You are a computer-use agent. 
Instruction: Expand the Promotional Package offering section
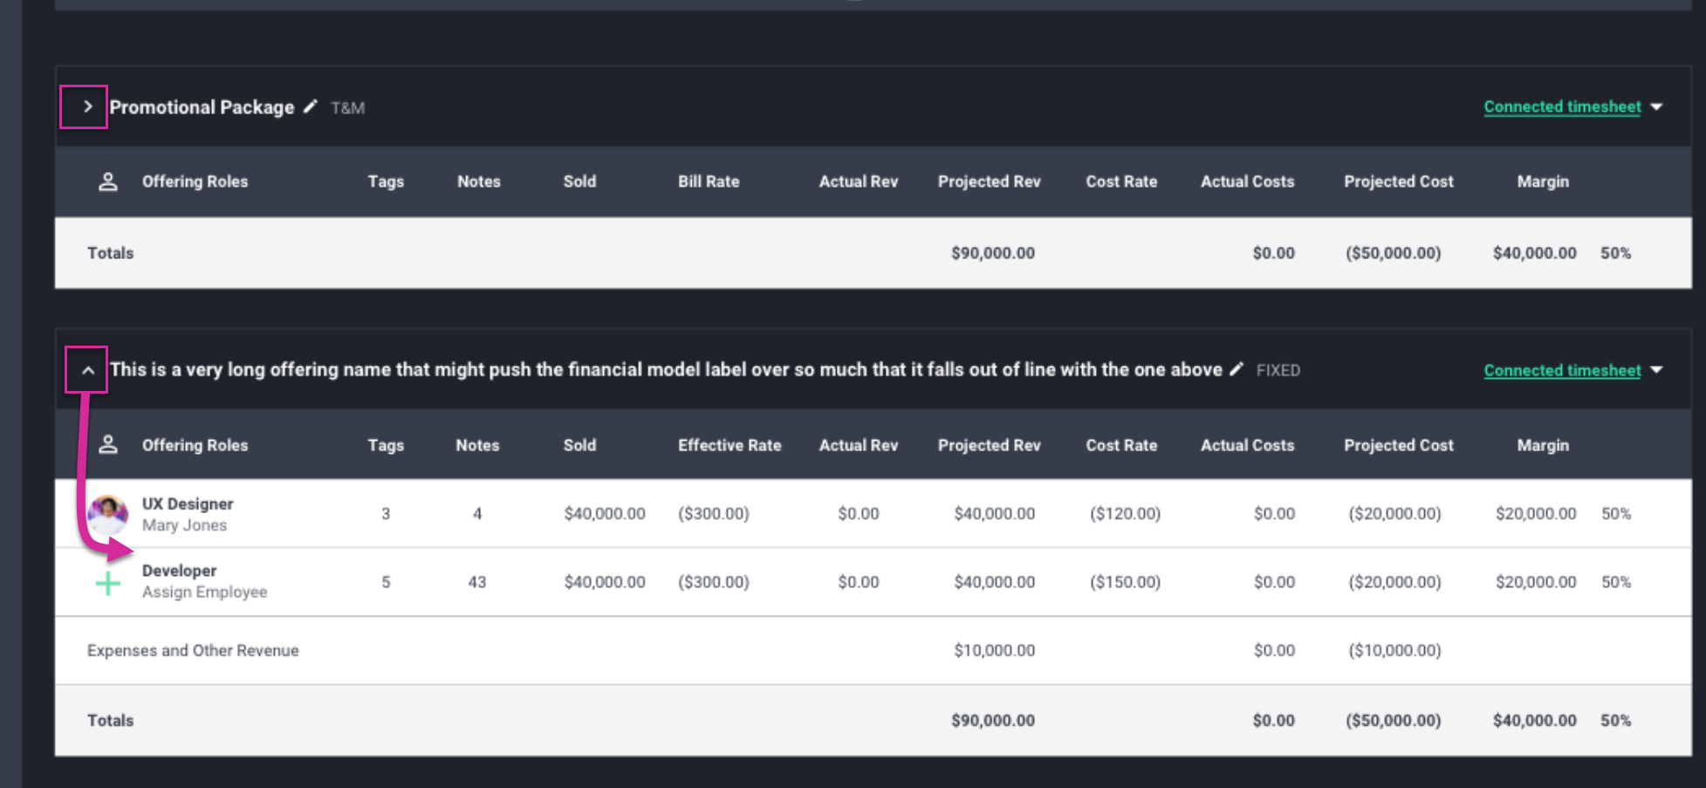coord(86,106)
